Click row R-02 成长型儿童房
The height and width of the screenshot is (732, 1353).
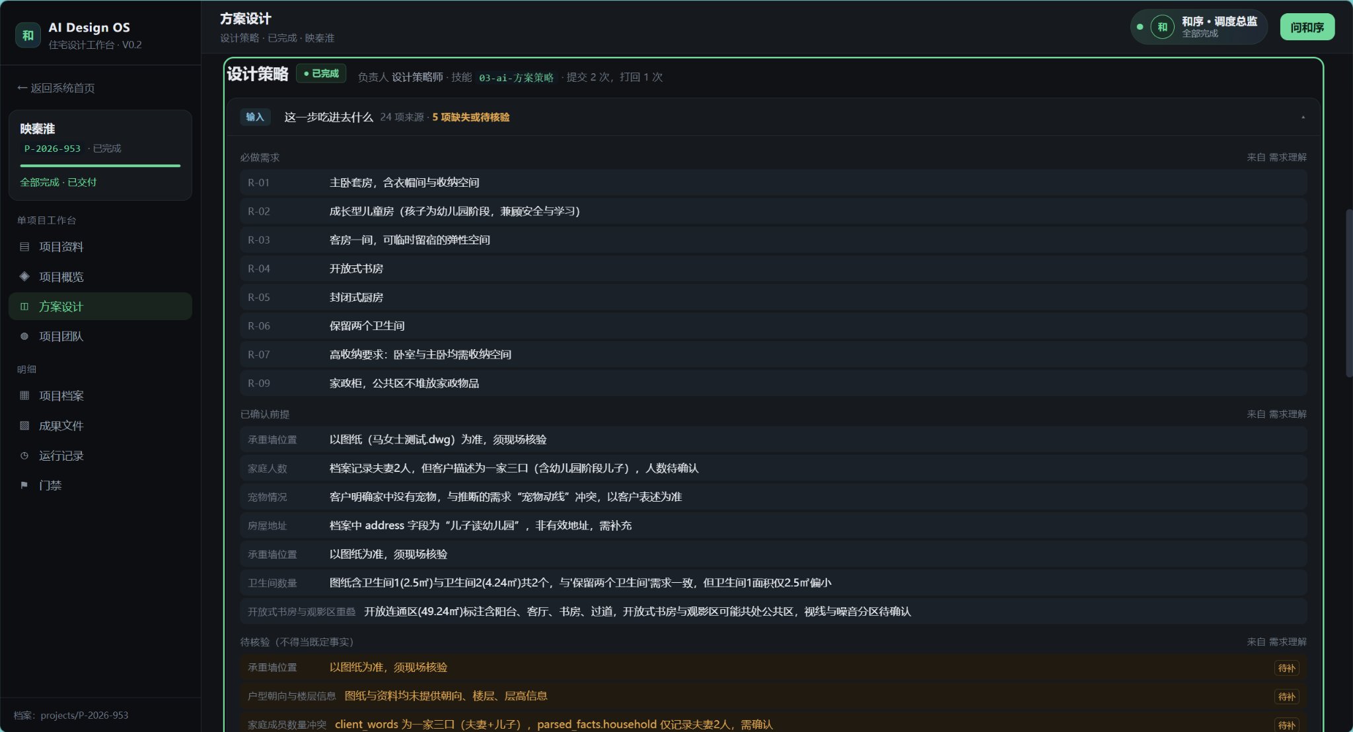point(774,211)
